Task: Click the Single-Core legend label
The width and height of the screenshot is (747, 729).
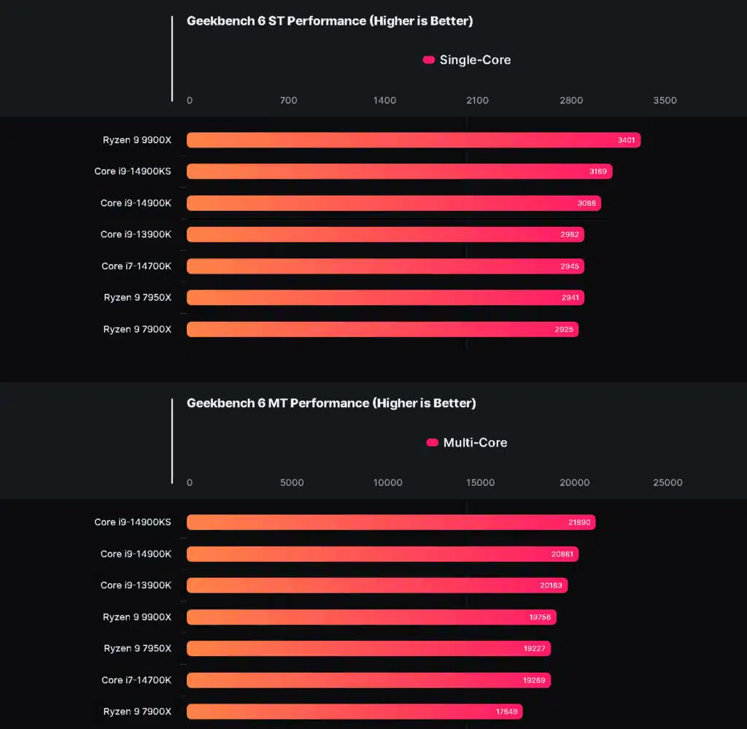Action: 475,60
